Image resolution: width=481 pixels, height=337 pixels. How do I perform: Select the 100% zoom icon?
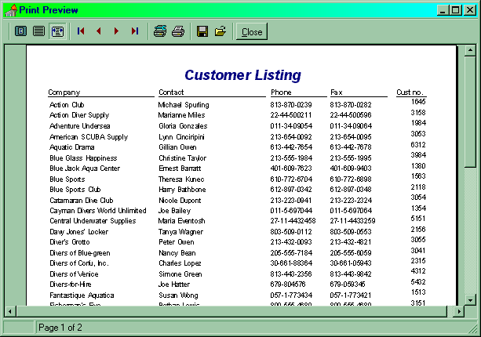[39, 31]
